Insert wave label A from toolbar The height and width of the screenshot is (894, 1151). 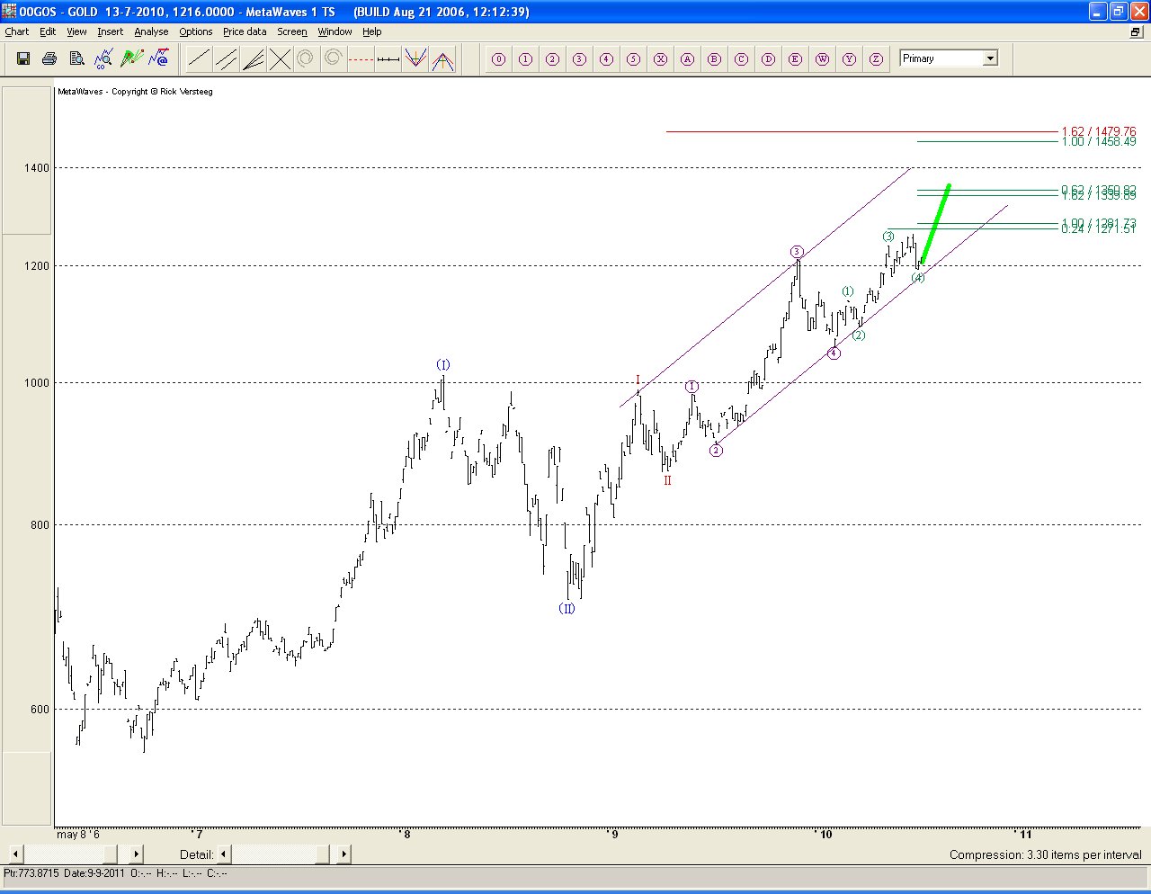(687, 59)
